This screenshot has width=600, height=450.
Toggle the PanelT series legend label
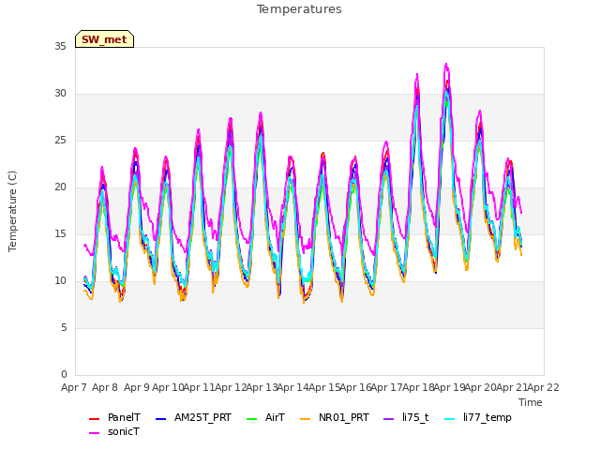tap(124, 417)
